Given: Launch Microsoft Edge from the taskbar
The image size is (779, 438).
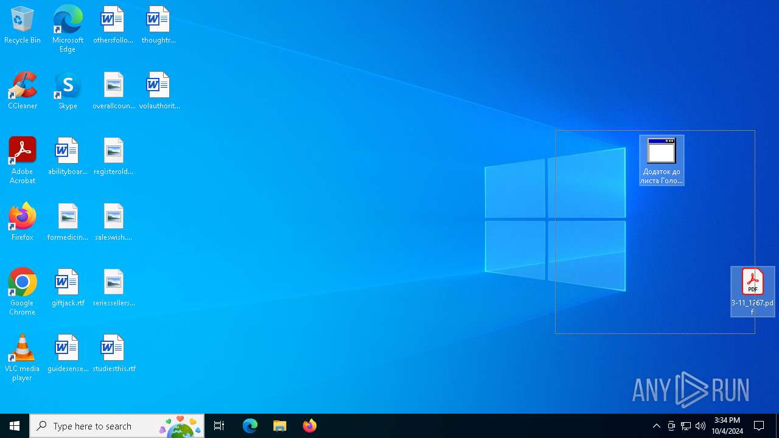Looking at the screenshot, I should coord(250,426).
